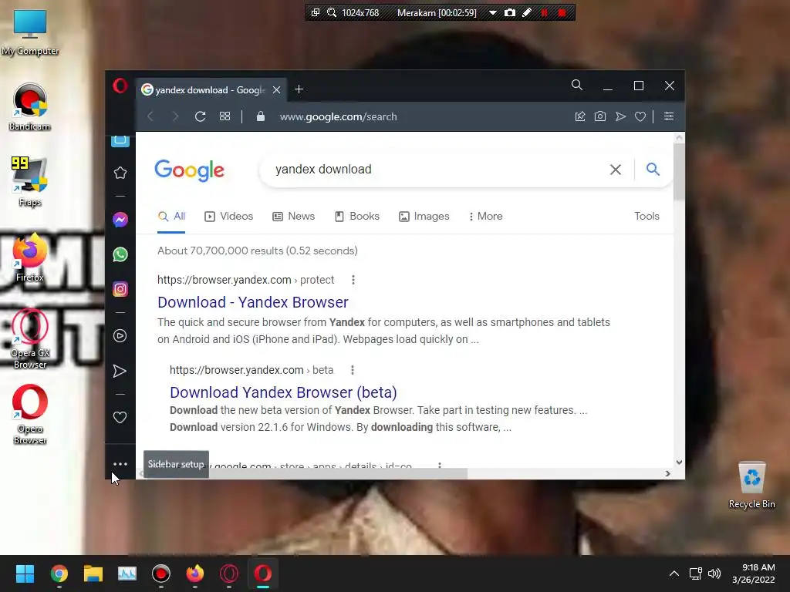Select the Recycle Bin desktop icon
The image size is (790, 592).
pos(751,485)
